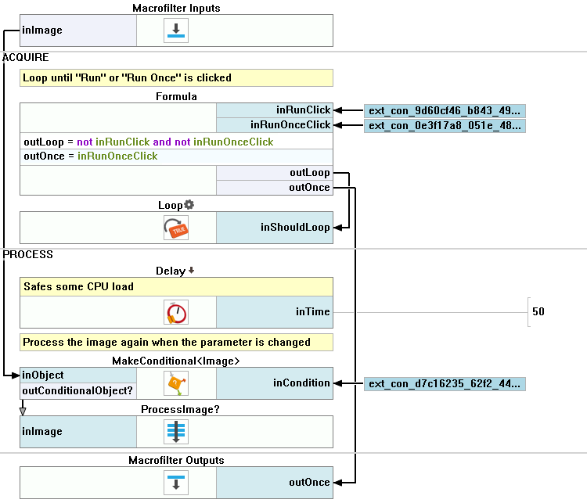Click the "Safes some CPU load" comment
The image size is (587, 503).
(78, 286)
